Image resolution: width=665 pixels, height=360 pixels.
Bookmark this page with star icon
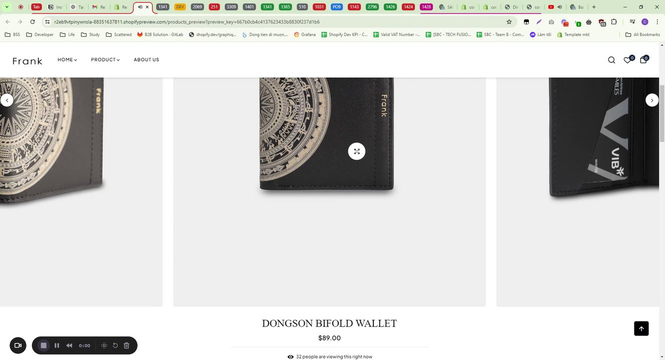point(509,22)
